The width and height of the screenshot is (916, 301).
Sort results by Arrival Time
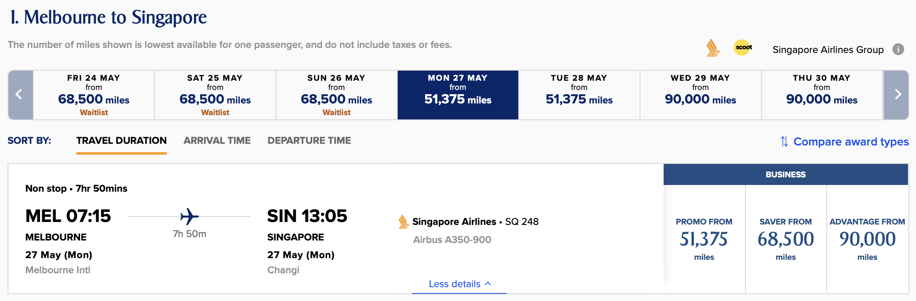tap(217, 140)
